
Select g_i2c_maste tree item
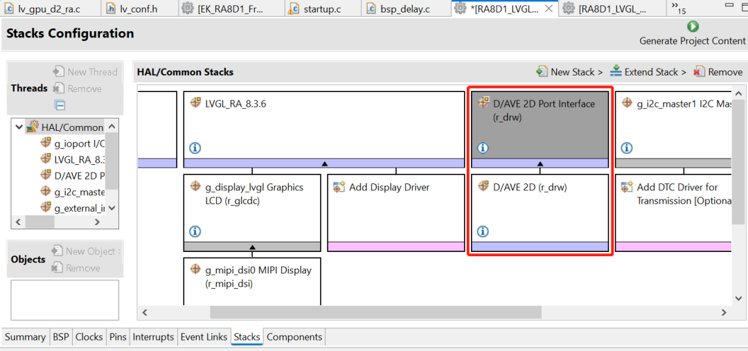[73, 191]
